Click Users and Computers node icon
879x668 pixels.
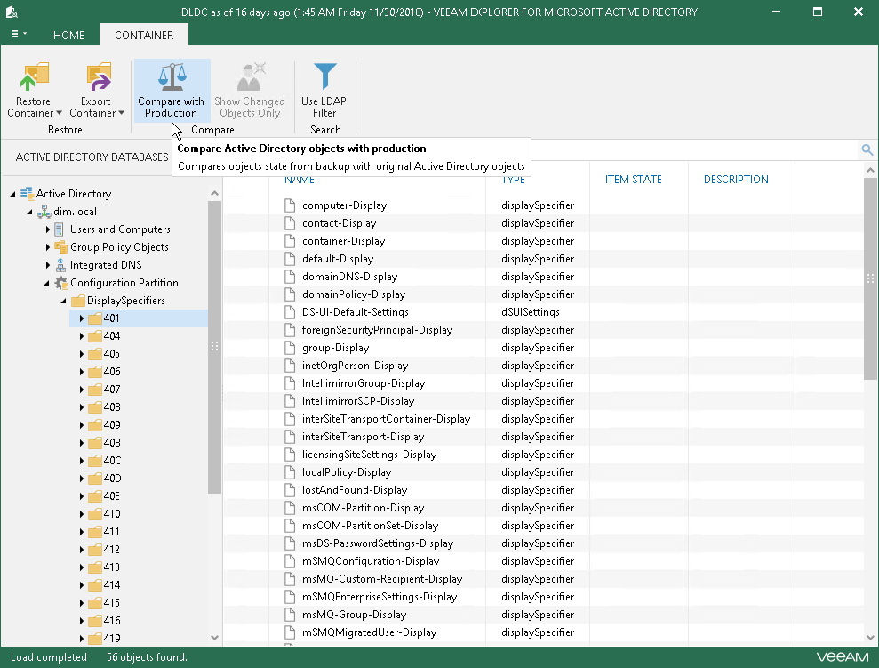tap(59, 229)
